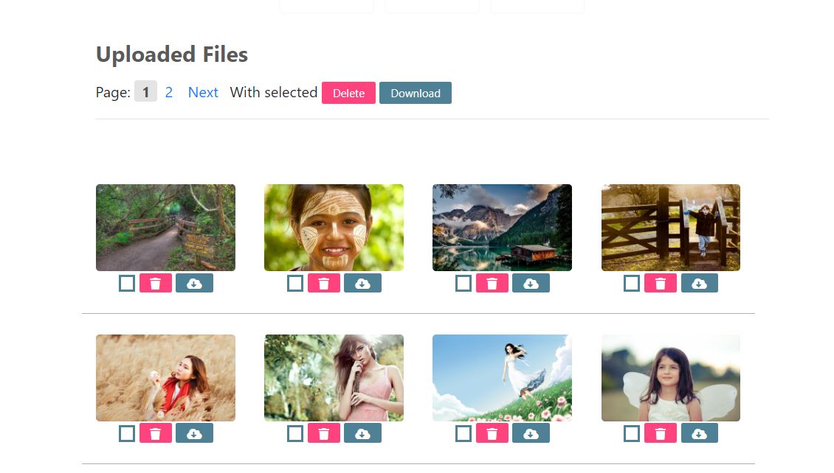Select checkbox under mountain lake cabin photo
Image resolution: width=834 pixels, height=473 pixels.
point(463,284)
